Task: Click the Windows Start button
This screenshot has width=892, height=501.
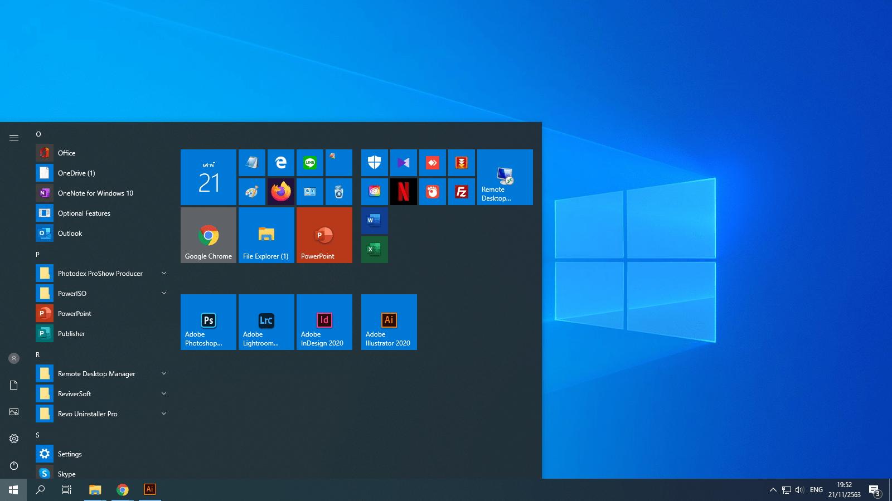Action: 13,490
